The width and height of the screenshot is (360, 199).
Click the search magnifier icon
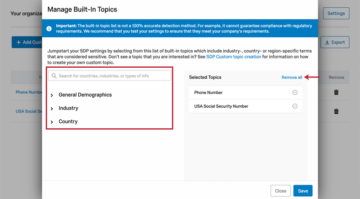pyautogui.click(x=54, y=76)
